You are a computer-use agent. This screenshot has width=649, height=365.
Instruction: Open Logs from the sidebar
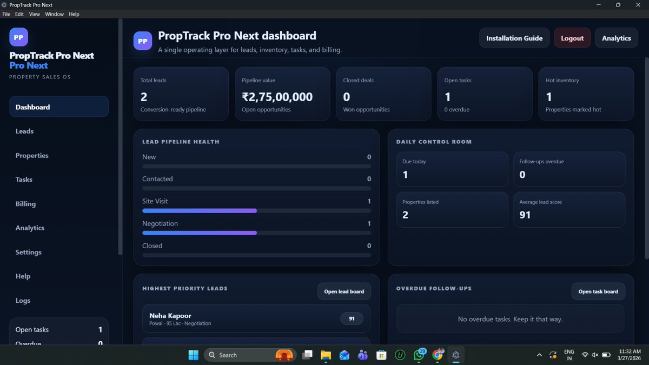pos(59,301)
